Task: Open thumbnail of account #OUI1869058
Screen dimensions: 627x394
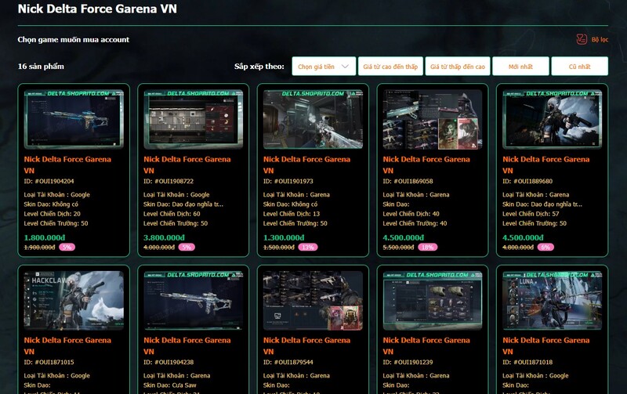Action: (x=433, y=119)
